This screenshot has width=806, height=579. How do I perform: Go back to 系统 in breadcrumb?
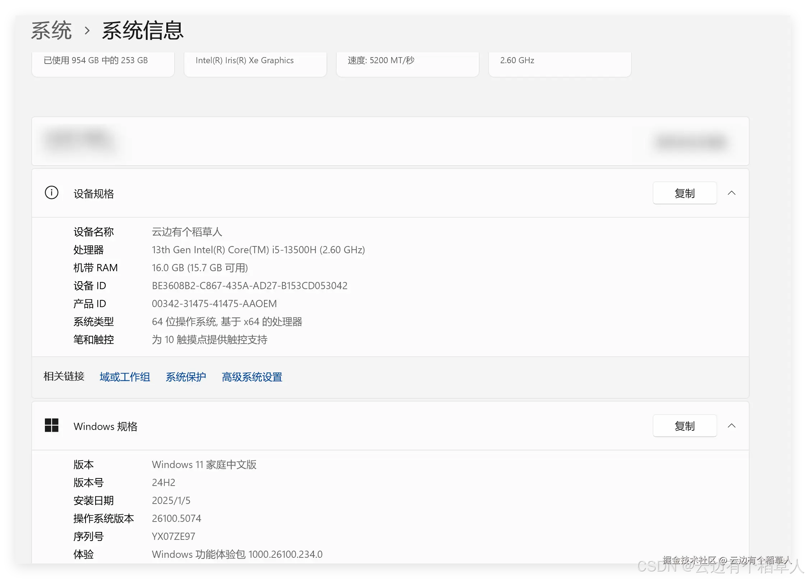pyautogui.click(x=51, y=31)
